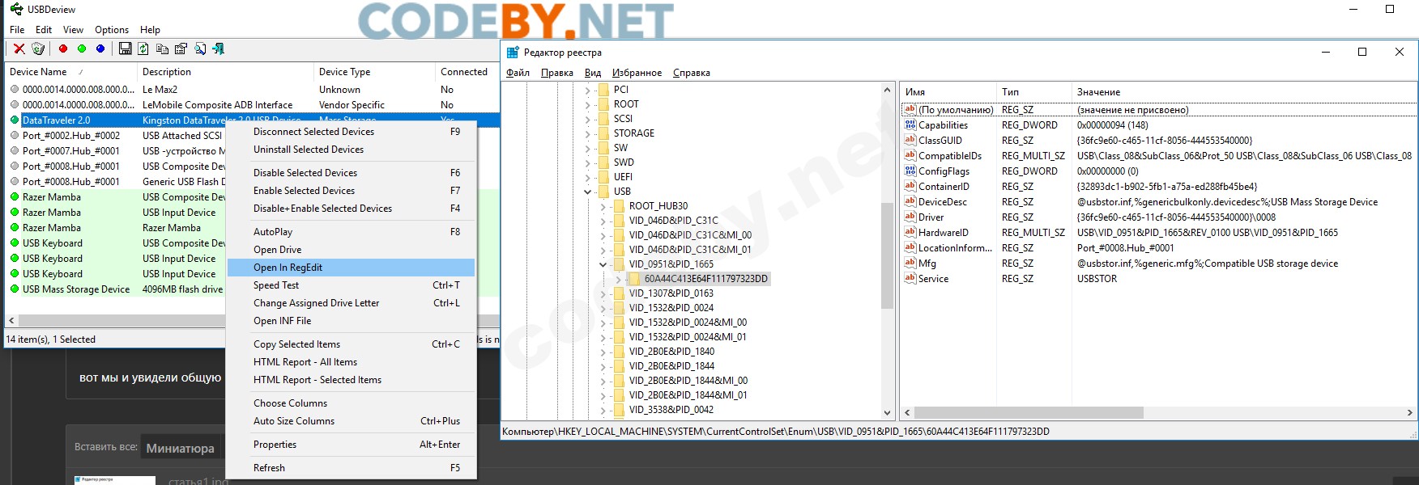Click the down arrow of registry tree scrollbar
This screenshot has height=485, width=1419.
pyautogui.click(x=887, y=413)
